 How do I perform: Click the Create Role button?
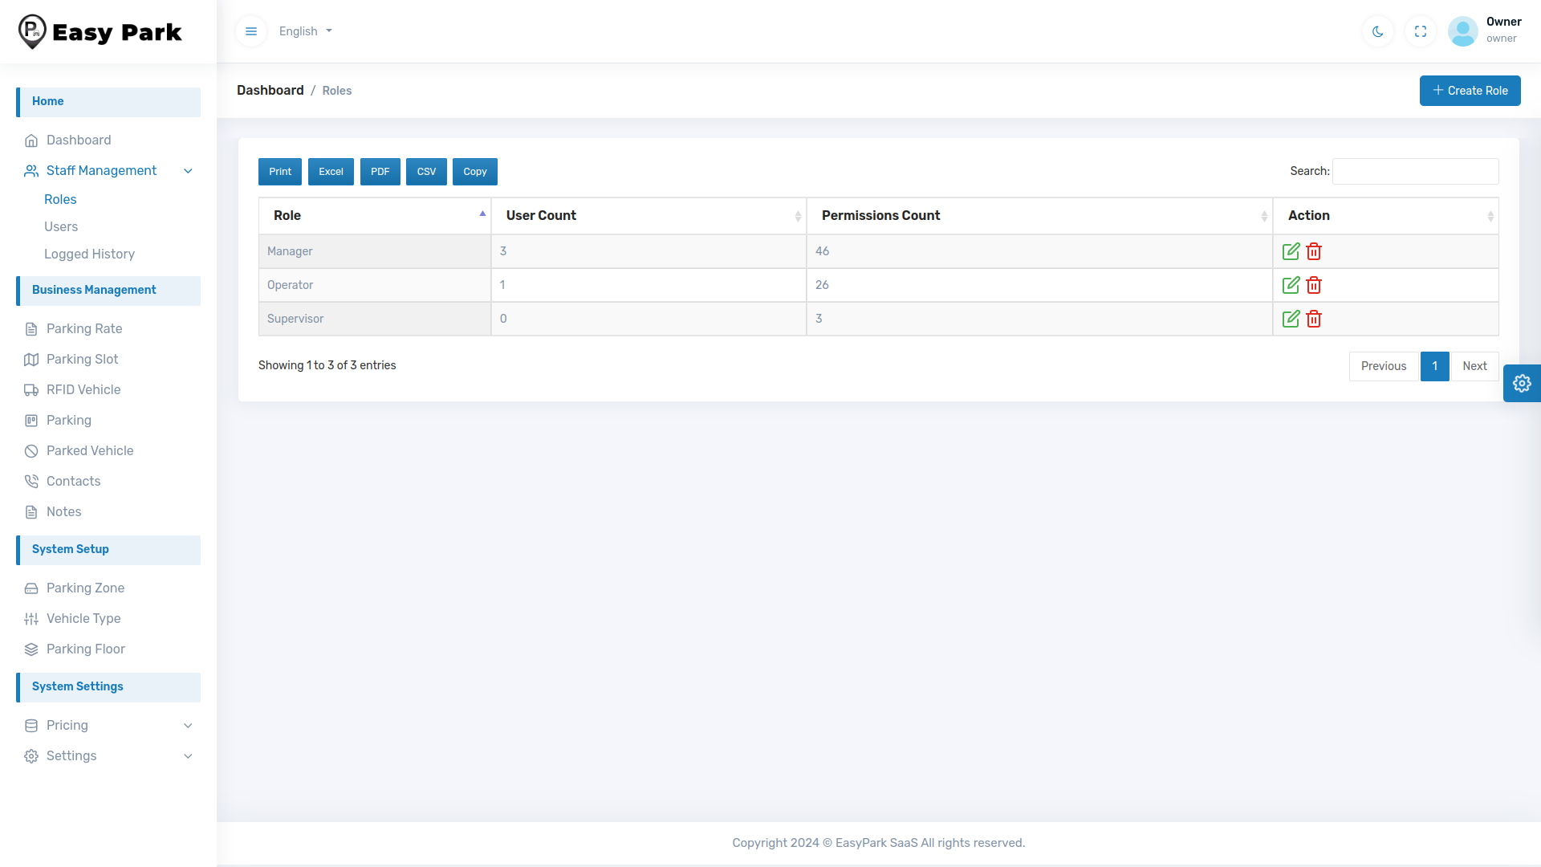pyautogui.click(x=1470, y=90)
